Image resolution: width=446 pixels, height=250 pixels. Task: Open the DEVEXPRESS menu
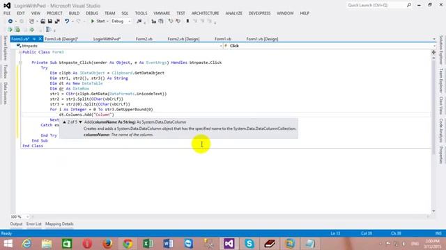[259, 13]
